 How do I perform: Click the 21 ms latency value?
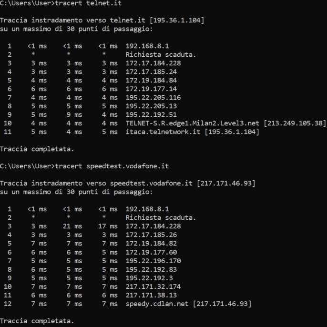click(x=72, y=226)
